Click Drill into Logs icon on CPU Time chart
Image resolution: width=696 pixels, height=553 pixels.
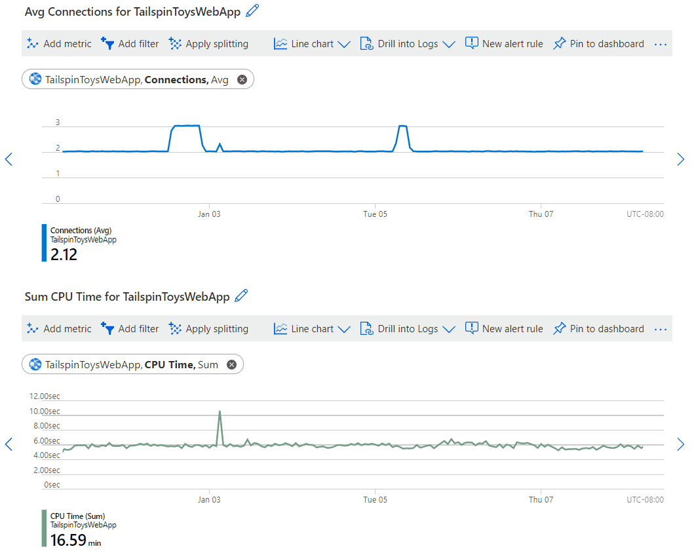(x=366, y=328)
